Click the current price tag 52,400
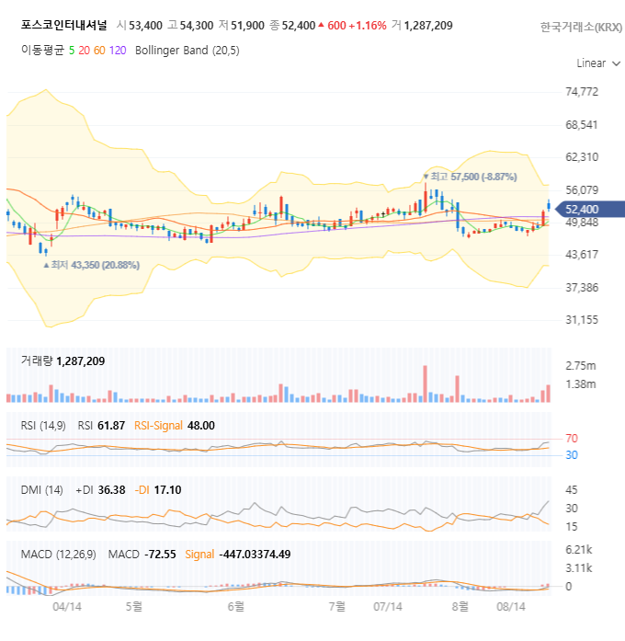625x641 pixels. coord(590,210)
